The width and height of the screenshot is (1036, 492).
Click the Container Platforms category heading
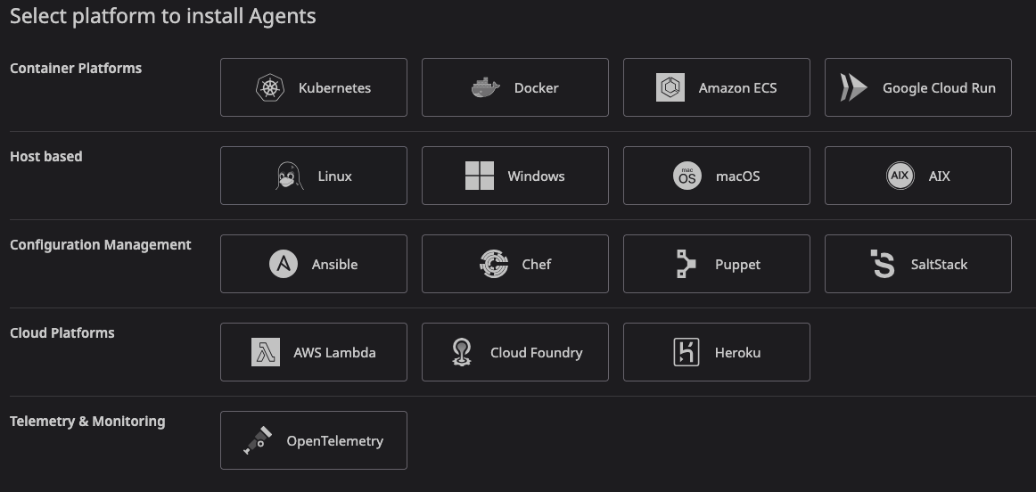click(x=76, y=68)
